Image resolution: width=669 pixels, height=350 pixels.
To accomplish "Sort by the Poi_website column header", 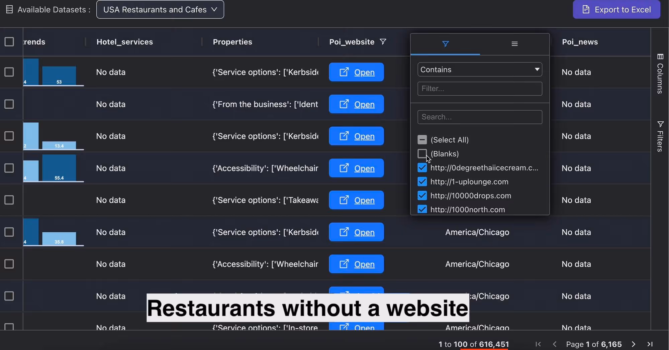I will coord(352,42).
